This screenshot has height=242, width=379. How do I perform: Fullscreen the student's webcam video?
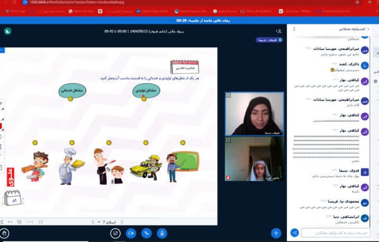tap(228, 140)
